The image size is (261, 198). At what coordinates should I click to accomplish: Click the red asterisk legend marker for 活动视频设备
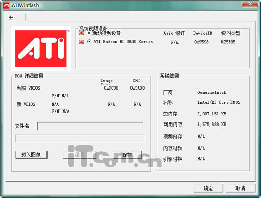click(81, 33)
